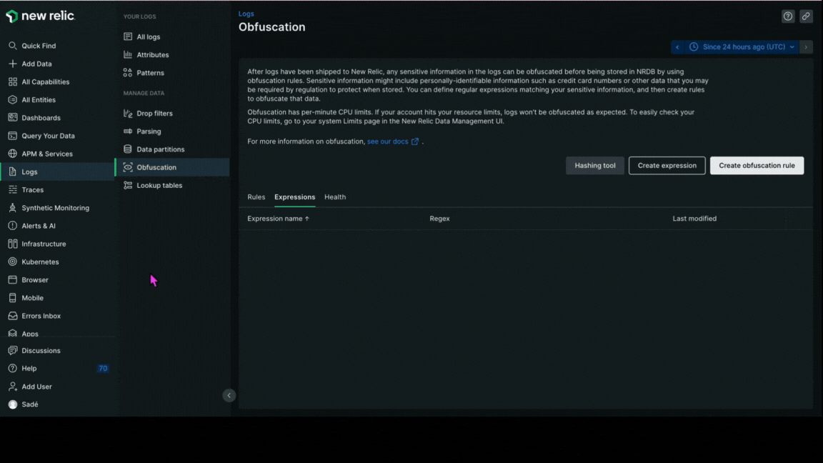Image resolution: width=823 pixels, height=463 pixels.
Task: Click the Synthetic Monitoring icon
Action: (x=12, y=208)
